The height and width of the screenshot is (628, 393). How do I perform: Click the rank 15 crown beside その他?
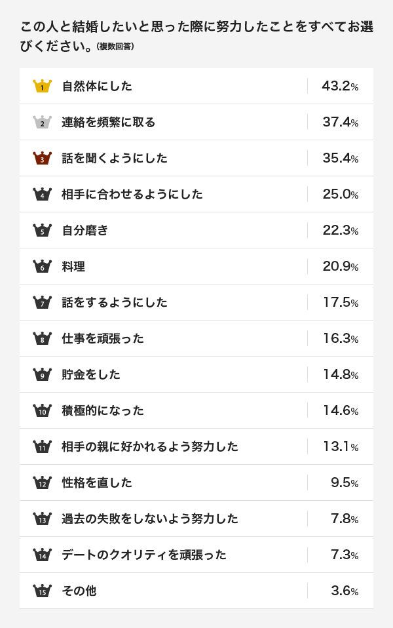[x=43, y=591]
